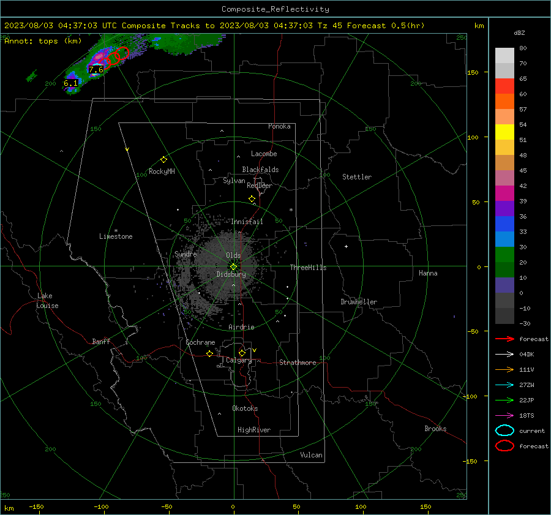Viewport: 551px width, 515px height.
Task: Select the red 65-60 dBZ swatch
Action: (x=504, y=86)
